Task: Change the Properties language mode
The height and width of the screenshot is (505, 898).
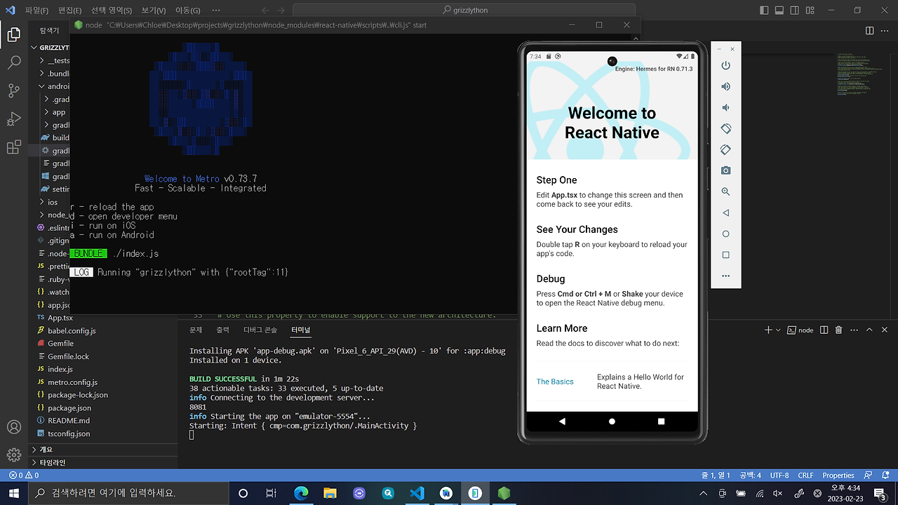Action: (x=838, y=475)
